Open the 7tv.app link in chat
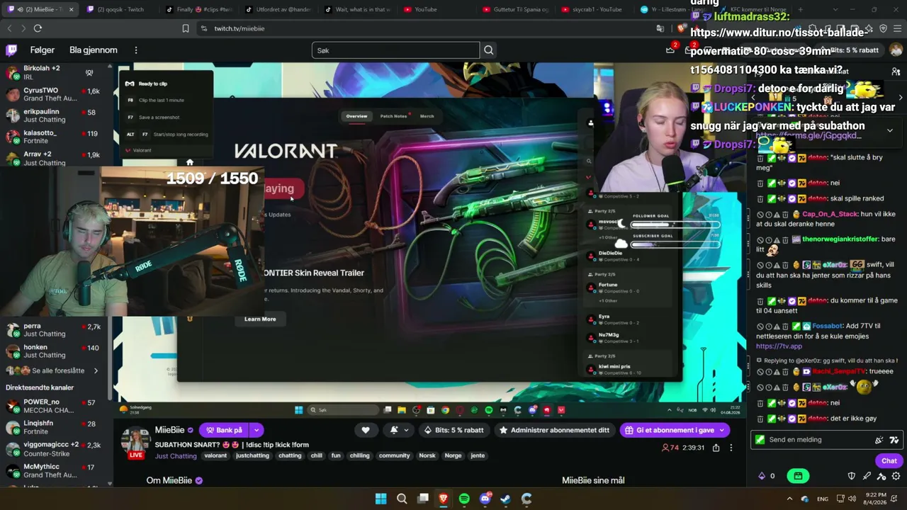This screenshot has height=510, width=907. [x=779, y=346]
